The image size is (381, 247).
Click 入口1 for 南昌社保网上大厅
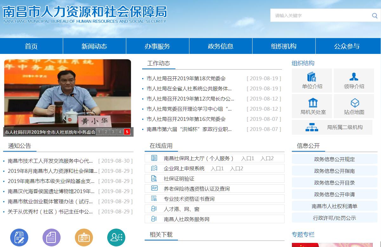[247, 159]
